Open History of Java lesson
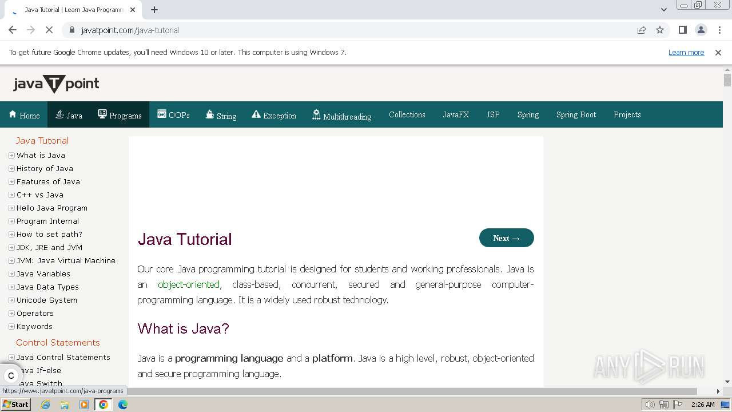Image resolution: width=732 pixels, height=412 pixels. point(45,168)
